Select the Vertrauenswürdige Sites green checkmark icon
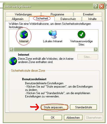Viewport: 107px width, 124px height. [81, 34]
